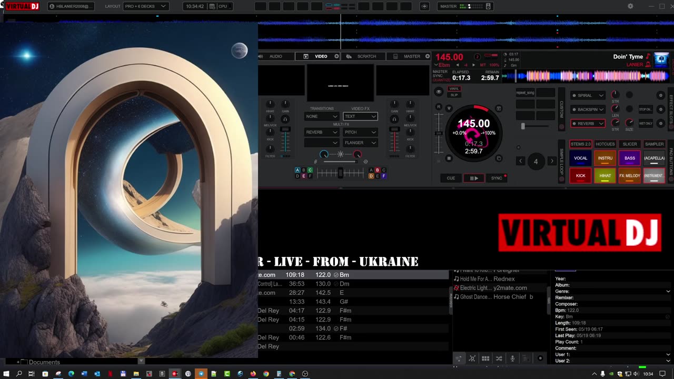Click the play/pause button on the deck
Viewport: 674px width, 379px height.
(x=474, y=178)
